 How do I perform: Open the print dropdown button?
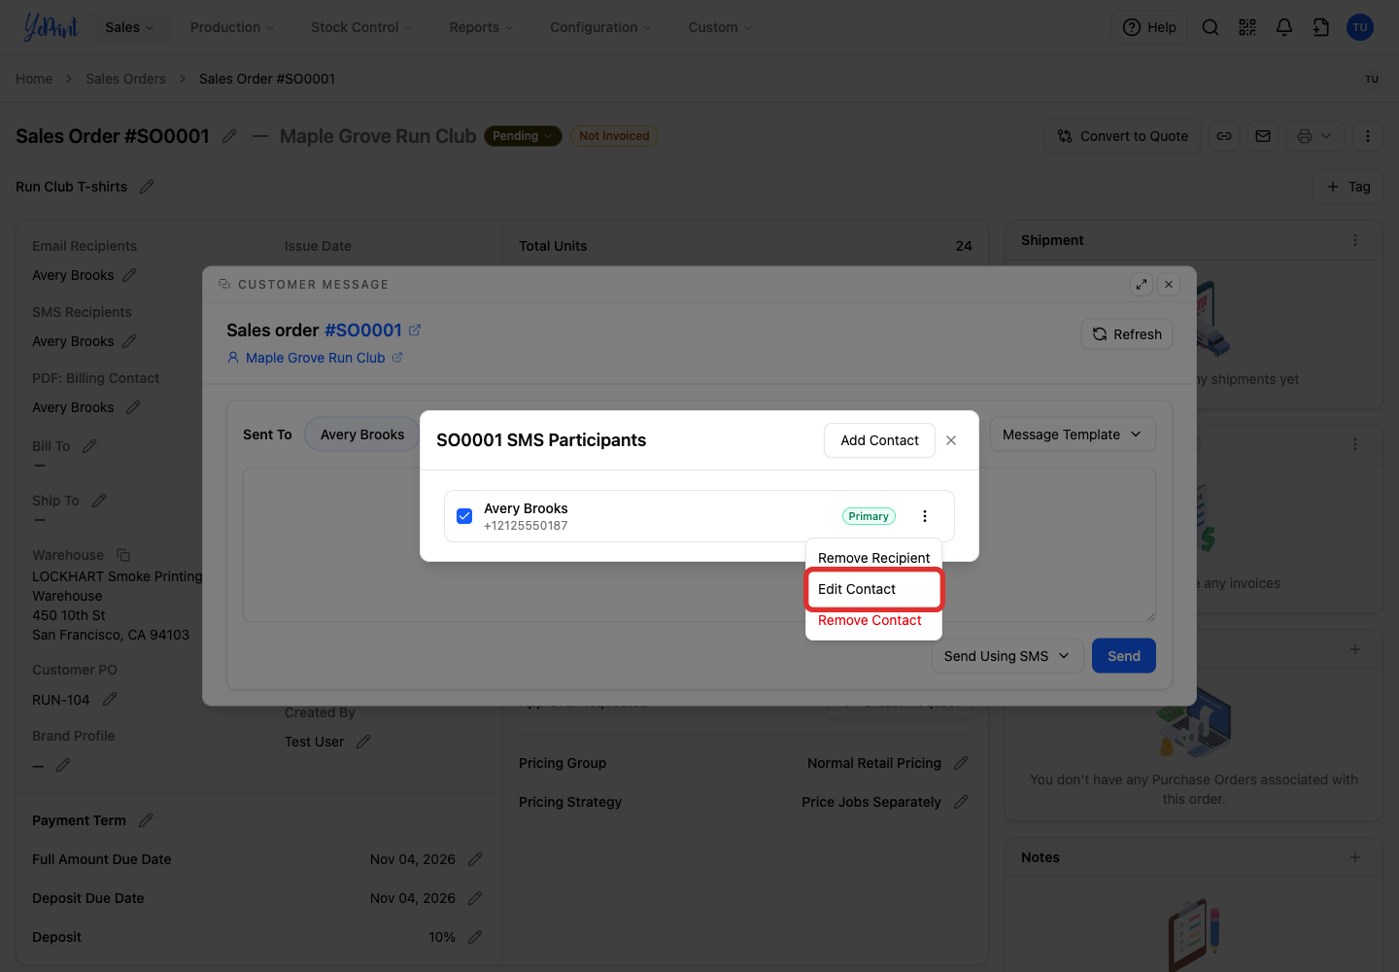tap(1315, 136)
